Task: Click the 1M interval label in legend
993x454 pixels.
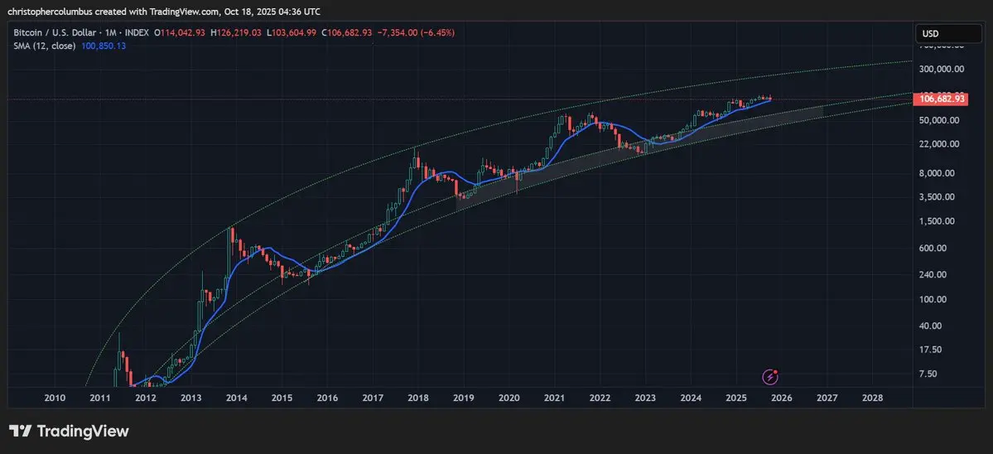Action: [x=113, y=33]
